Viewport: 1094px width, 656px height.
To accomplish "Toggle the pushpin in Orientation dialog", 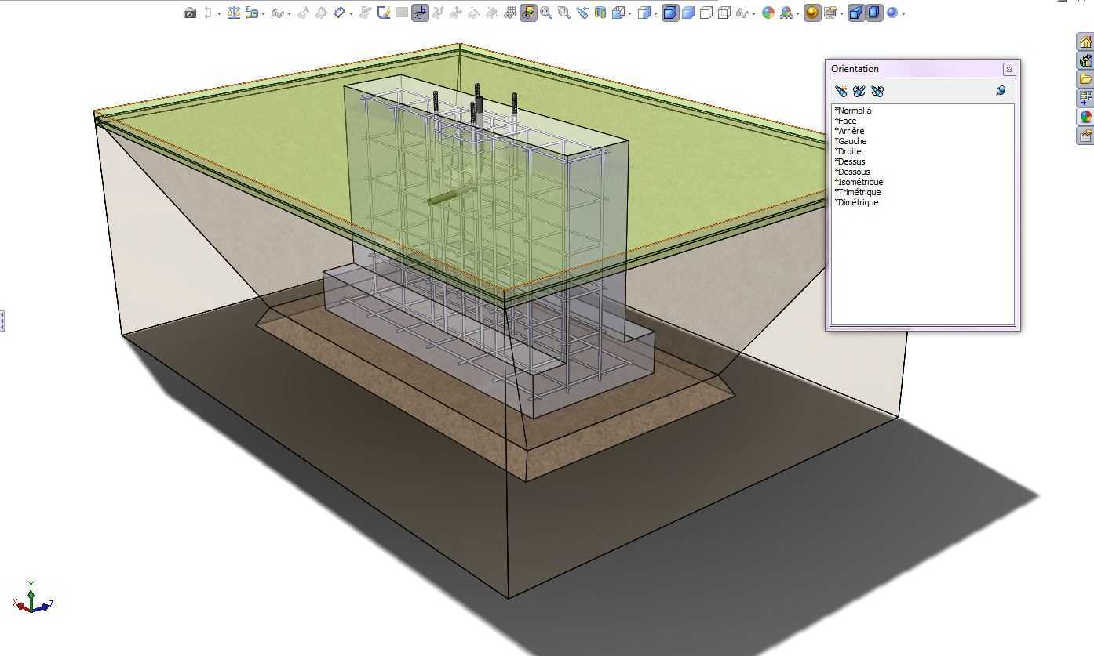I will (x=1001, y=91).
